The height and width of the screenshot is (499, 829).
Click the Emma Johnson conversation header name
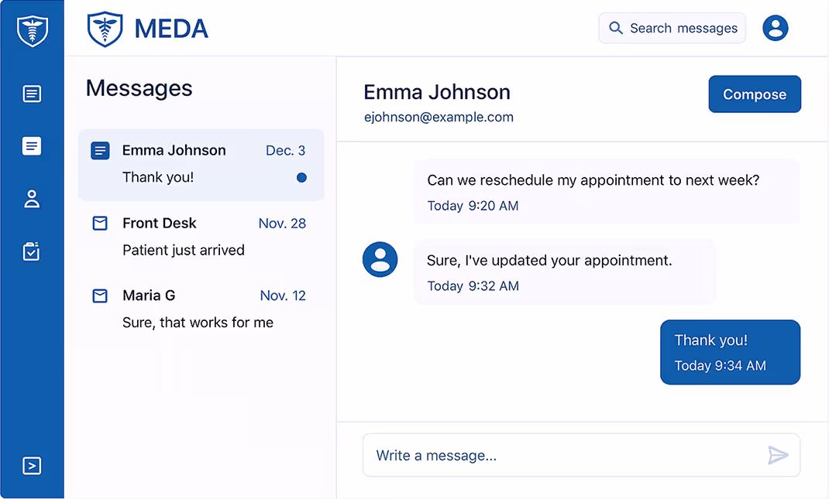(437, 92)
